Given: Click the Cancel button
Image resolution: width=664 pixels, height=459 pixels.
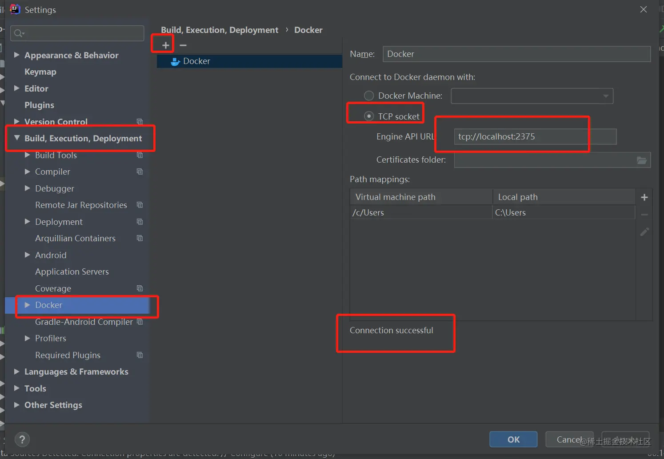Looking at the screenshot, I should [569, 439].
